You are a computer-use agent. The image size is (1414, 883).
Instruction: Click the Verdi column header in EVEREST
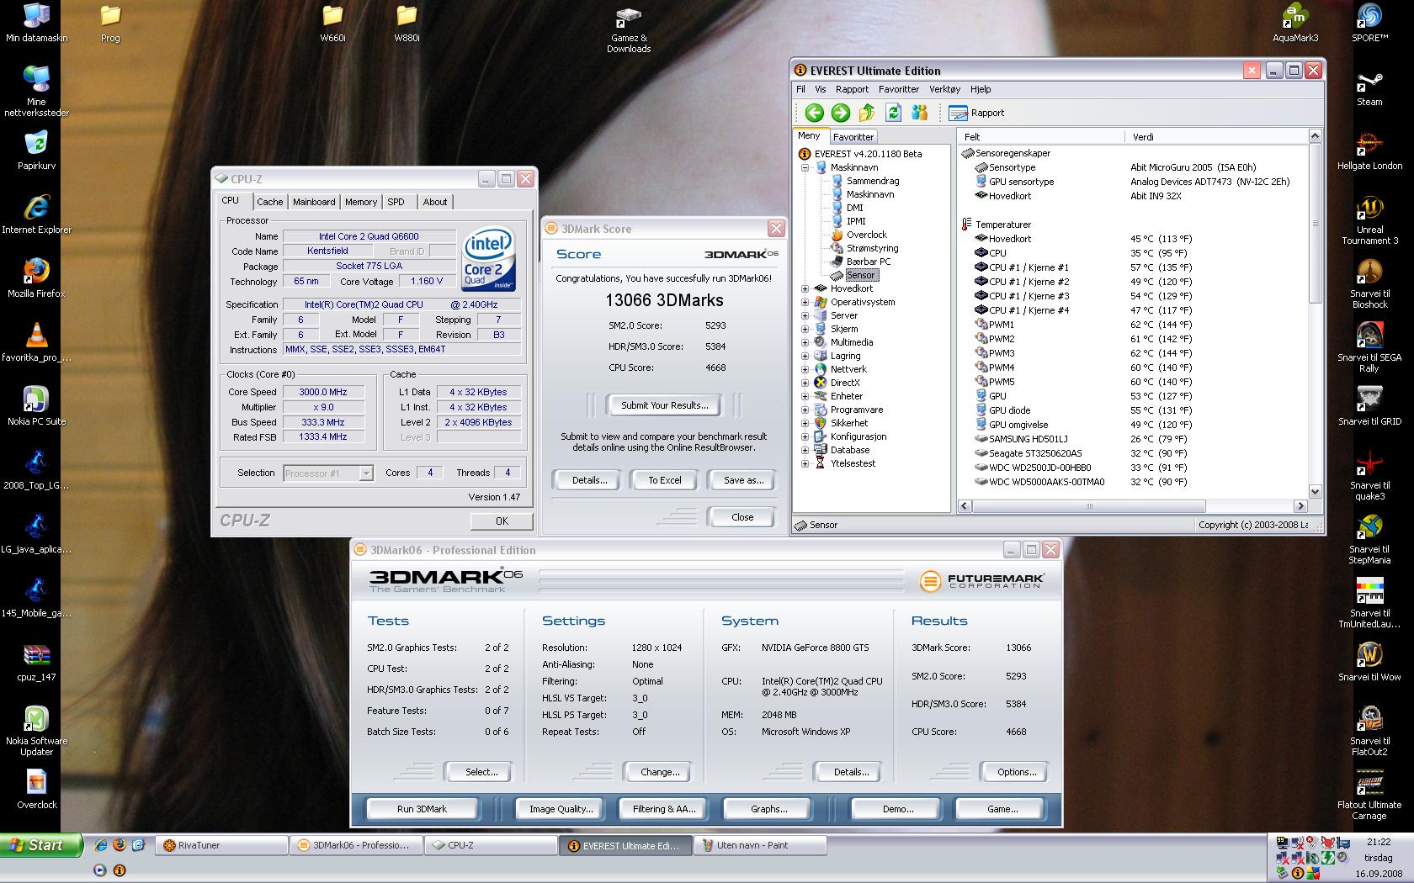(x=1216, y=137)
